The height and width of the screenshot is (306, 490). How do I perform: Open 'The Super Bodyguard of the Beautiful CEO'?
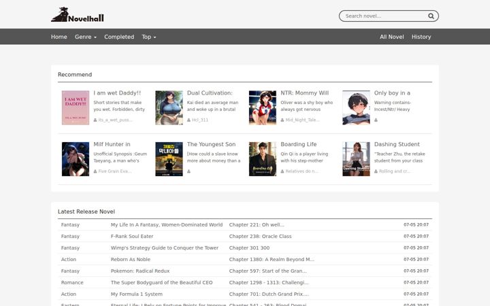coord(161,283)
